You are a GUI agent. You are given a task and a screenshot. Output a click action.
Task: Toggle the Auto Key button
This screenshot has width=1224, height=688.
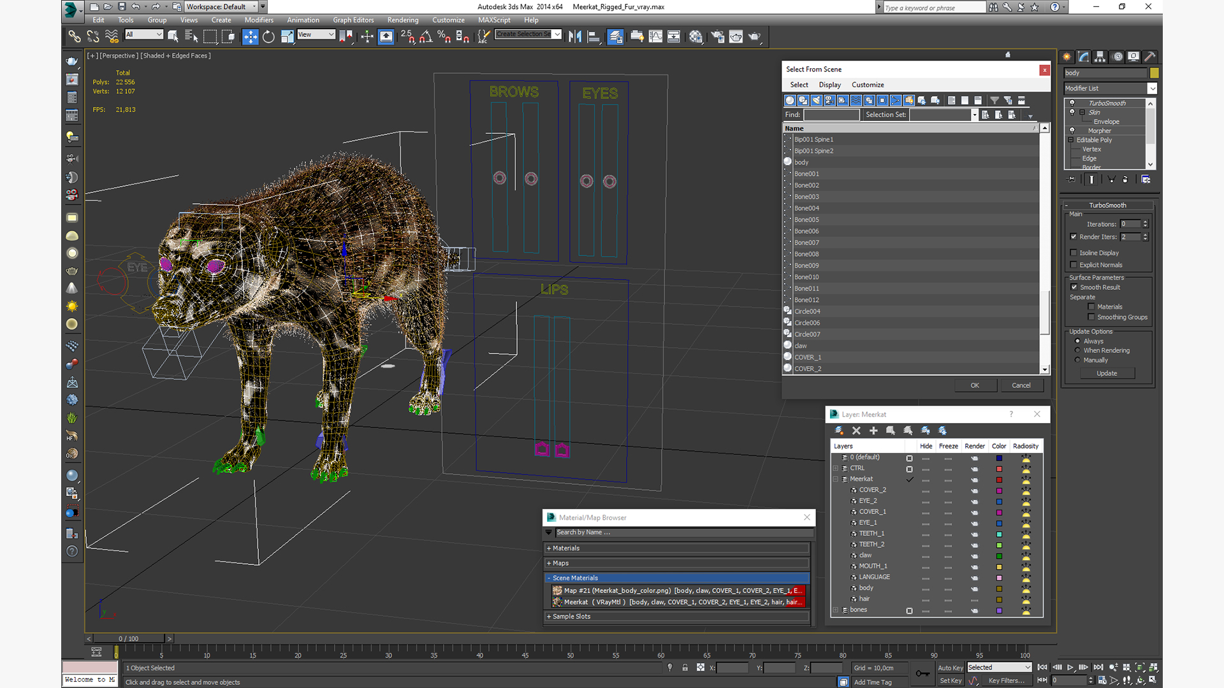950,668
